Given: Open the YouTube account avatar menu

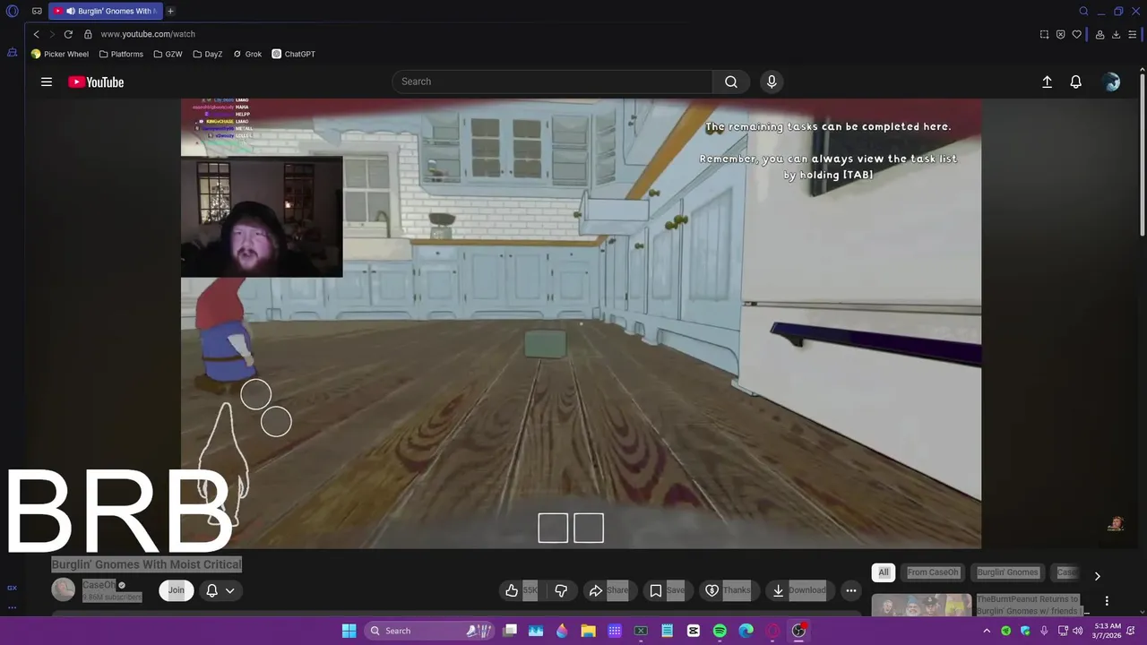Looking at the screenshot, I should tap(1112, 82).
